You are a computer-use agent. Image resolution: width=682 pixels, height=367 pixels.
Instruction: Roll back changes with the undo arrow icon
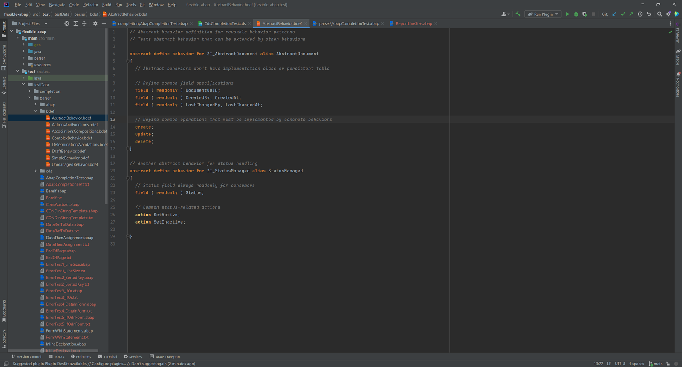pyautogui.click(x=649, y=14)
